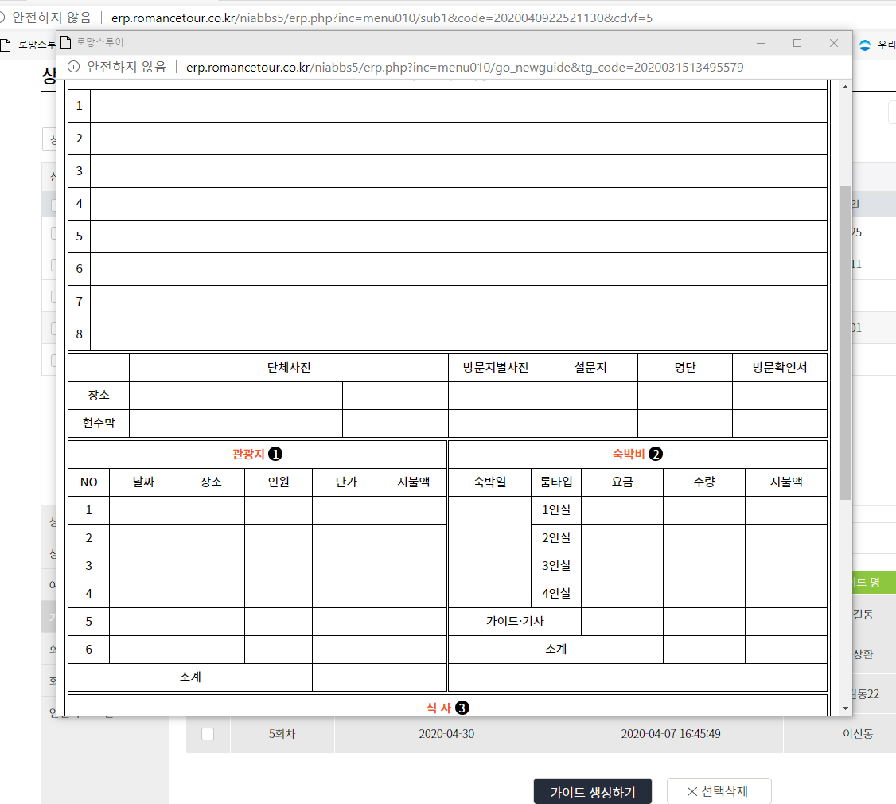The image size is (896, 804).
Task: Click the 5회차 cell in background table
Action: [282, 734]
